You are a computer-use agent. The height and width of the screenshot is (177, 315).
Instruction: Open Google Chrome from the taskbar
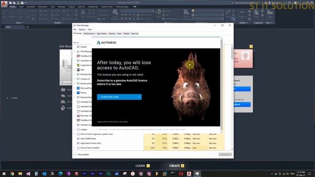[x=12, y=174]
